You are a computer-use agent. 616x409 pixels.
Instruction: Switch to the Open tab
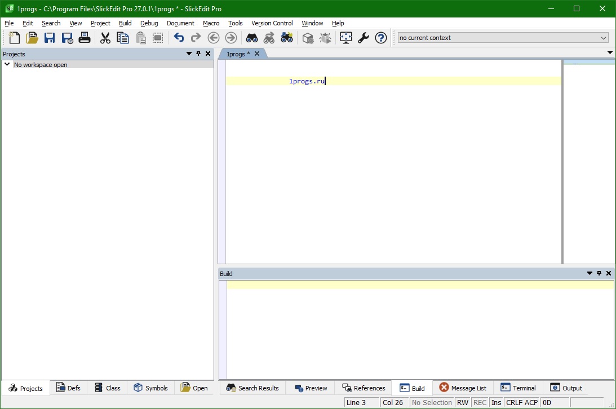[x=194, y=388]
